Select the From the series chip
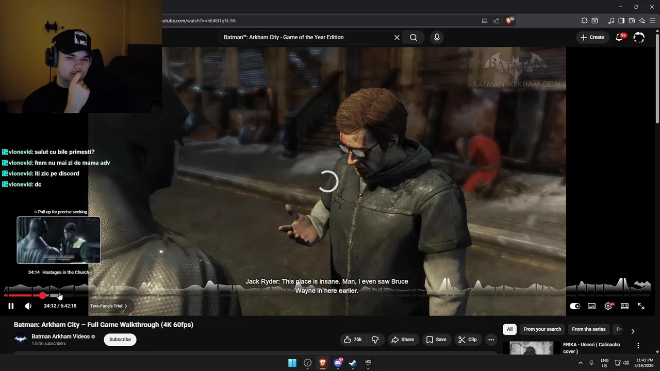Viewport: 660px width, 371px height. point(588,329)
